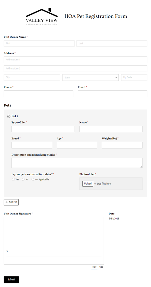
Task: Click into Address Line 1 field
Action: (x=75, y=60)
